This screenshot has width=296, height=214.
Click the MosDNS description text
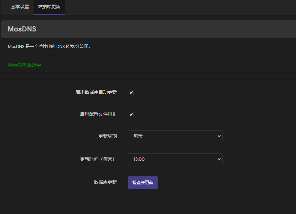[x=49, y=46]
